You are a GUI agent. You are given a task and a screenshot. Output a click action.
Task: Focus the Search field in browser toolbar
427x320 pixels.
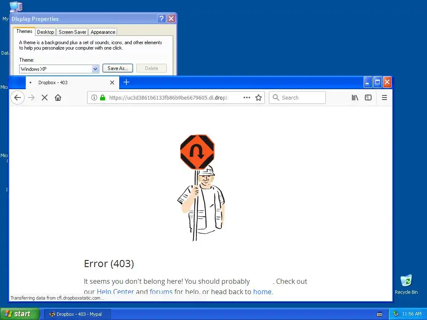297,97
